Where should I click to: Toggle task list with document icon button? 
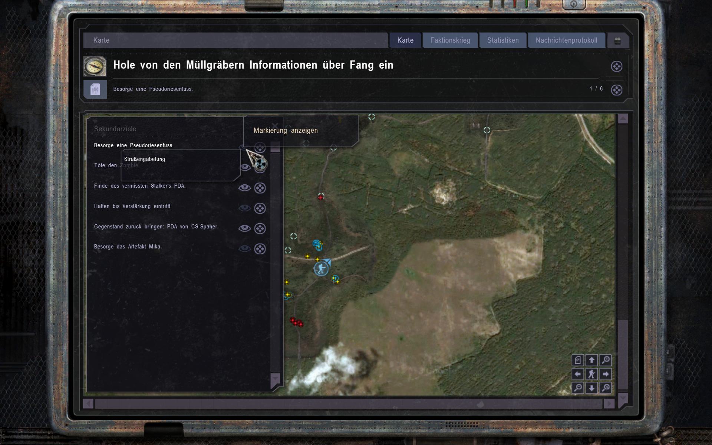578,360
